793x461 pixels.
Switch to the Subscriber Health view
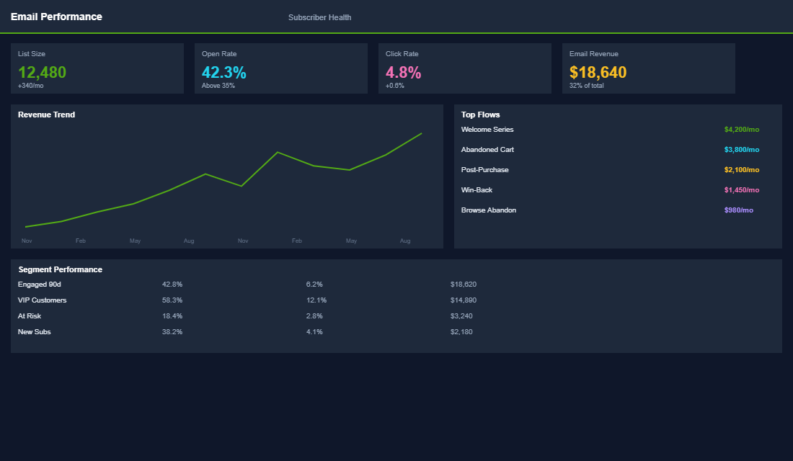coord(319,17)
